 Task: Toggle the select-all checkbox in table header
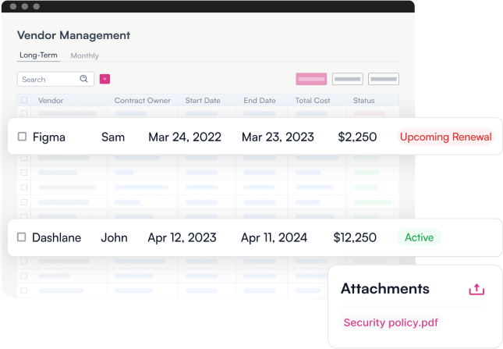point(24,100)
